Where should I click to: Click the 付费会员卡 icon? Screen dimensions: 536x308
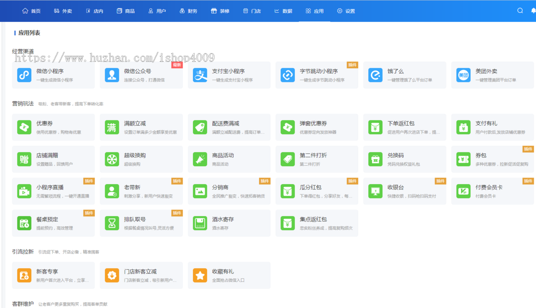click(x=464, y=192)
